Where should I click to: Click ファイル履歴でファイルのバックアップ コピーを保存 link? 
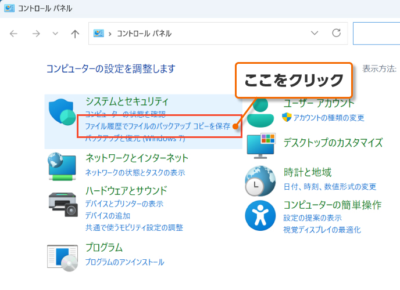158,126
